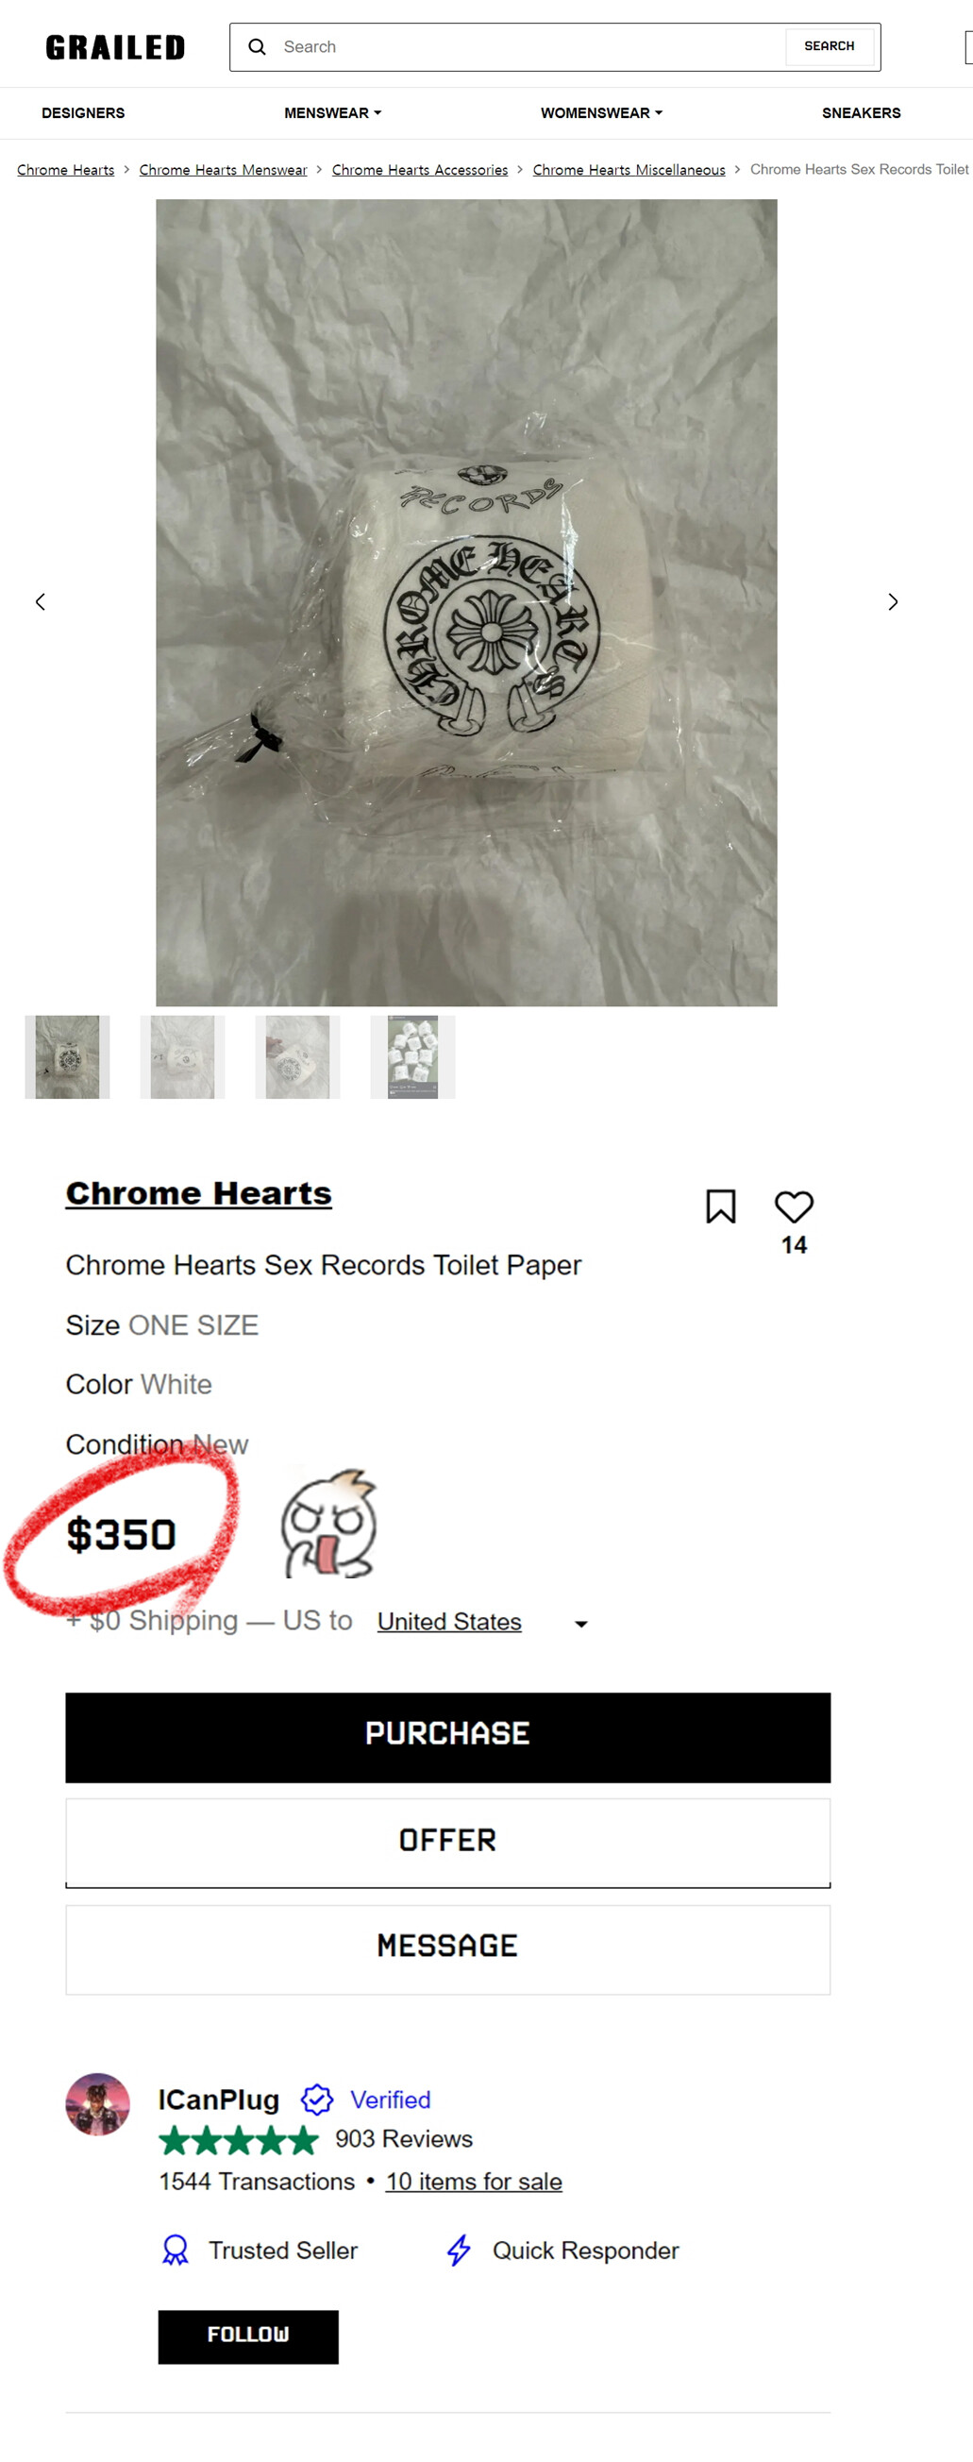Click the search magnifier icon

click(x=257, y=47)
